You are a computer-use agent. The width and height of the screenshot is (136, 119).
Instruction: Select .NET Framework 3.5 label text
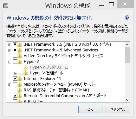67,44
